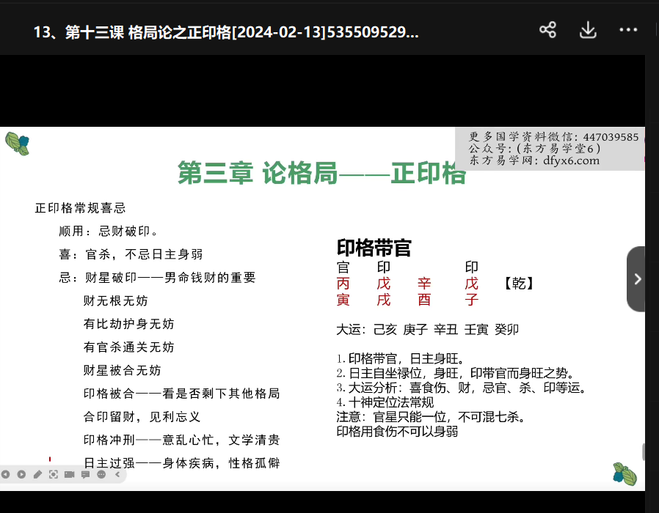Click the line 日主过强——身体疾病，性格孤僻
The height and width of the screenshot is (513, 659).
(x=181, y=463)
